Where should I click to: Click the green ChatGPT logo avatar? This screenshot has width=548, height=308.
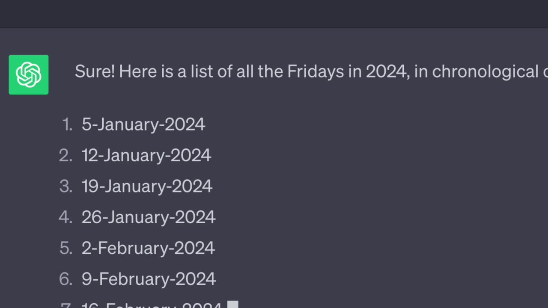click(29, 74)
